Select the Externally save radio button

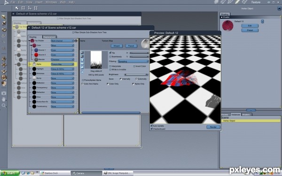(136, 79)
